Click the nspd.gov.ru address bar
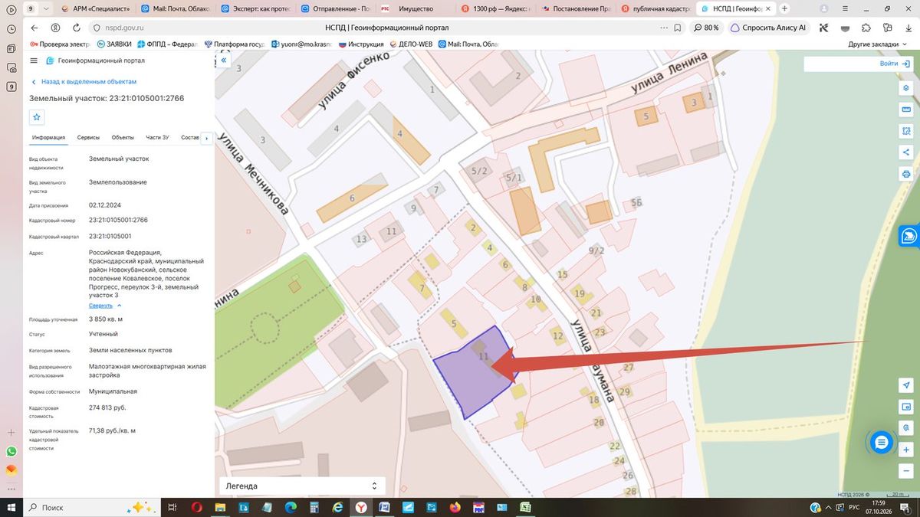 coord(126,28)
